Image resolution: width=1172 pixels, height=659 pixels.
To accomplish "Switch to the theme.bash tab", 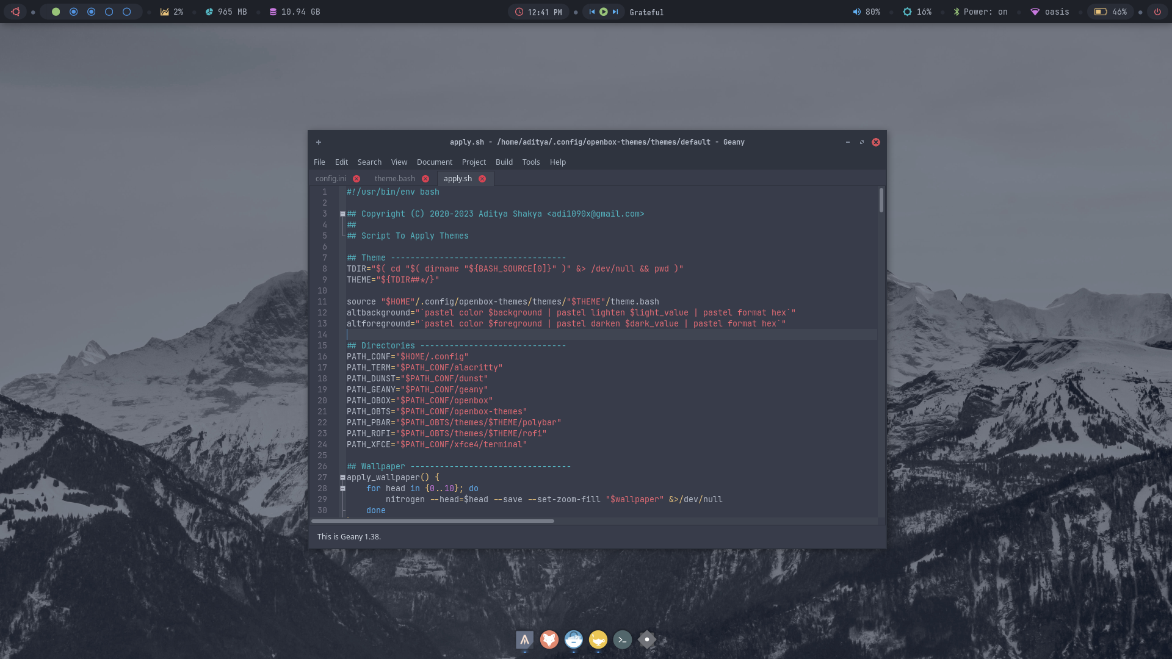I will [x=394, y=179].
